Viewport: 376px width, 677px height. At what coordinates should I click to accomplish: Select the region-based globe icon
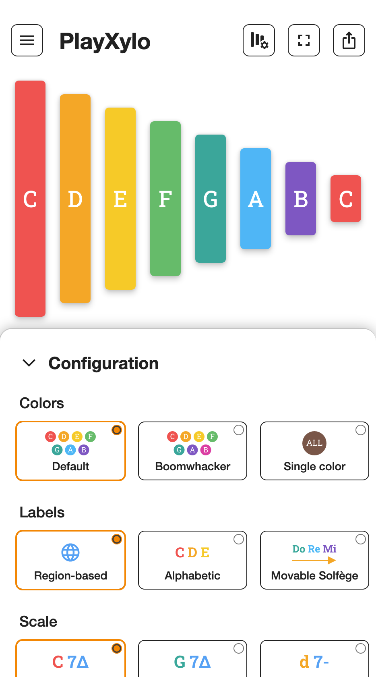coord(70,552)
